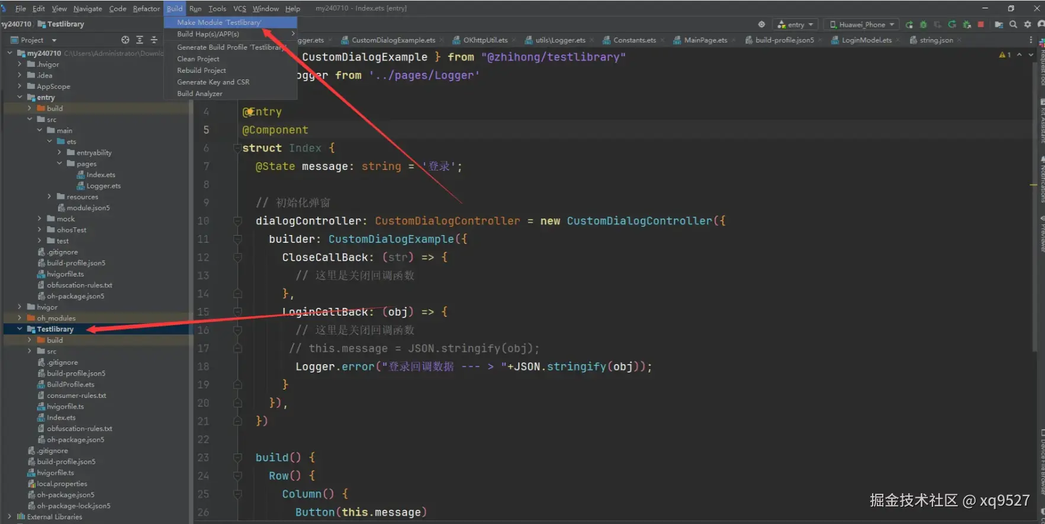Toggle code fold at CloseCallBack line
Viewport: 1045px width, 524px height.
tap(237, 257)
